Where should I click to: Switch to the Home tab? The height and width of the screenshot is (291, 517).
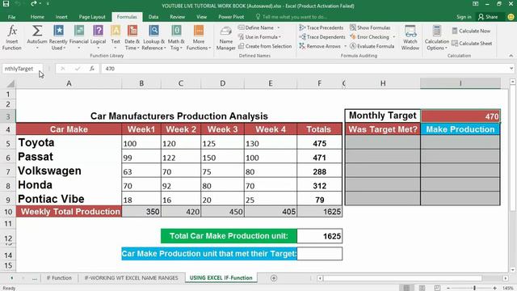point(37,17)
